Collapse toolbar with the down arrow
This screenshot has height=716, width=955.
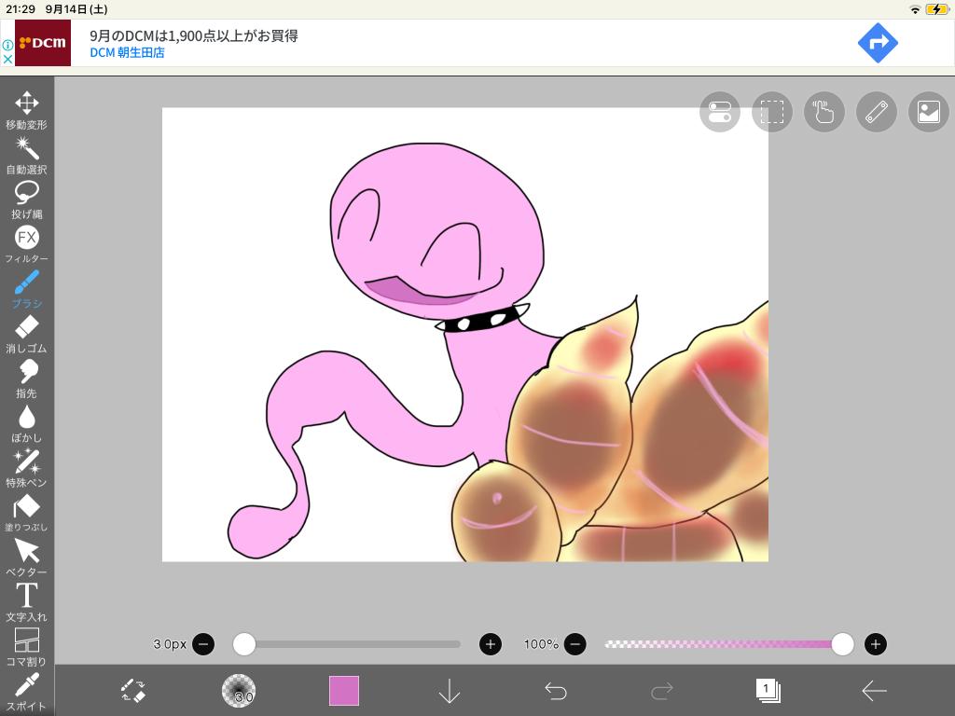point(450,691)
